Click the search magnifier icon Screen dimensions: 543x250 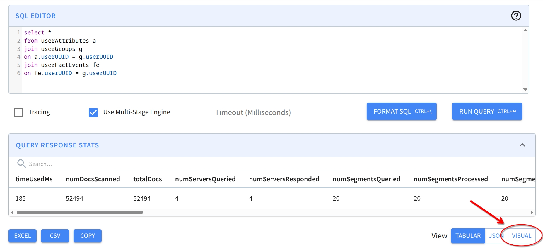21,164
